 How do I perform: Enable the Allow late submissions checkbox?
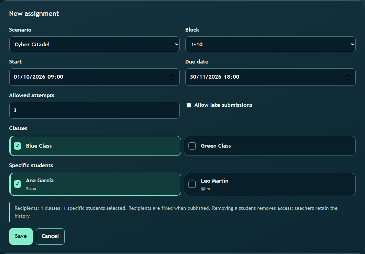pos(189,105)
